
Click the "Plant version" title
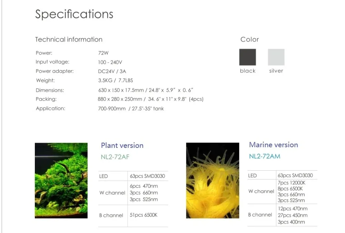click(122, 145)
